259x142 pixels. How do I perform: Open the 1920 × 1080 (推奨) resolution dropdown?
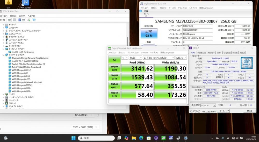pyautogui.click(x=85, y=127)
